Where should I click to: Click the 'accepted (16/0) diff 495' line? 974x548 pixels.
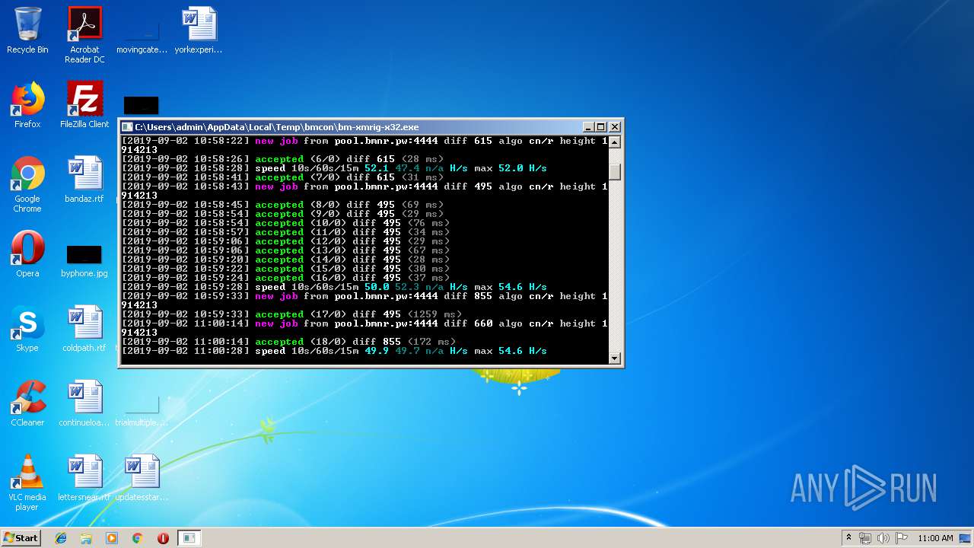point(285,278)
